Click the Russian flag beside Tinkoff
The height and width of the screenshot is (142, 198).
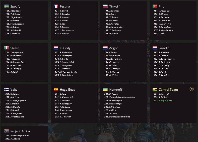point(105,6)
